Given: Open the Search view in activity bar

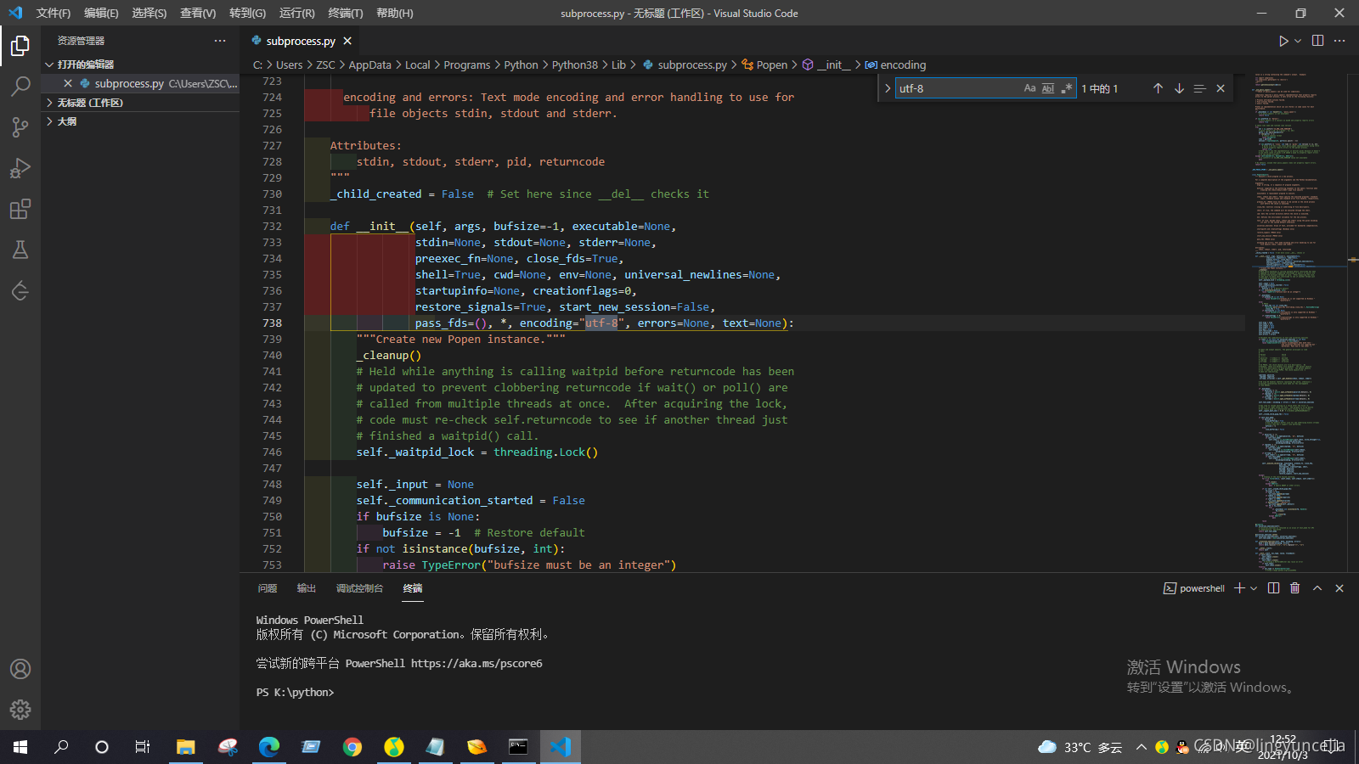Looking at the screenshot, I should point(20,86).
